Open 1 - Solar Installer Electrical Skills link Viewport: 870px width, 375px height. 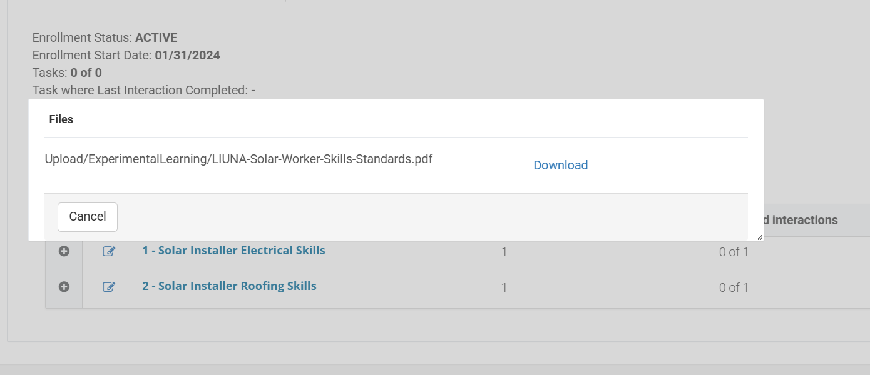tap(233, 251)
